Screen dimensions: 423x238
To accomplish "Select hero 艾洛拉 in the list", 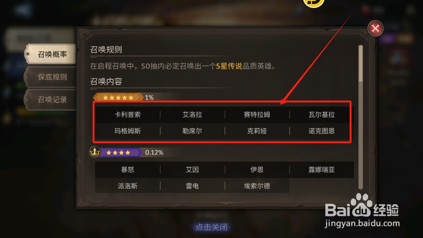I will (x=192, y=115).
